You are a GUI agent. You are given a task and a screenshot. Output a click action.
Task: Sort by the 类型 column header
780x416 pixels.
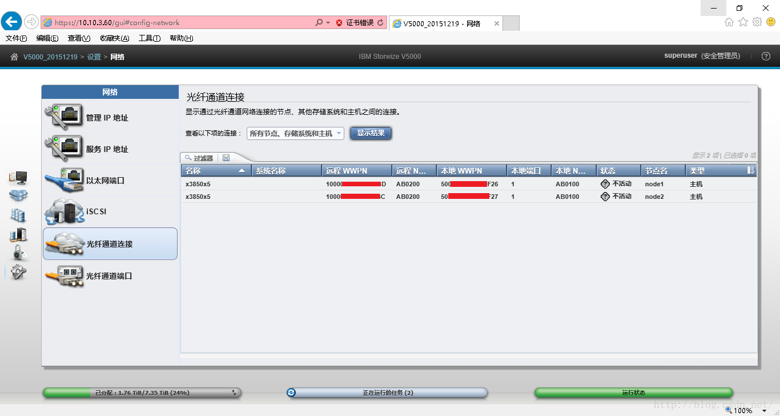(715, 170)
